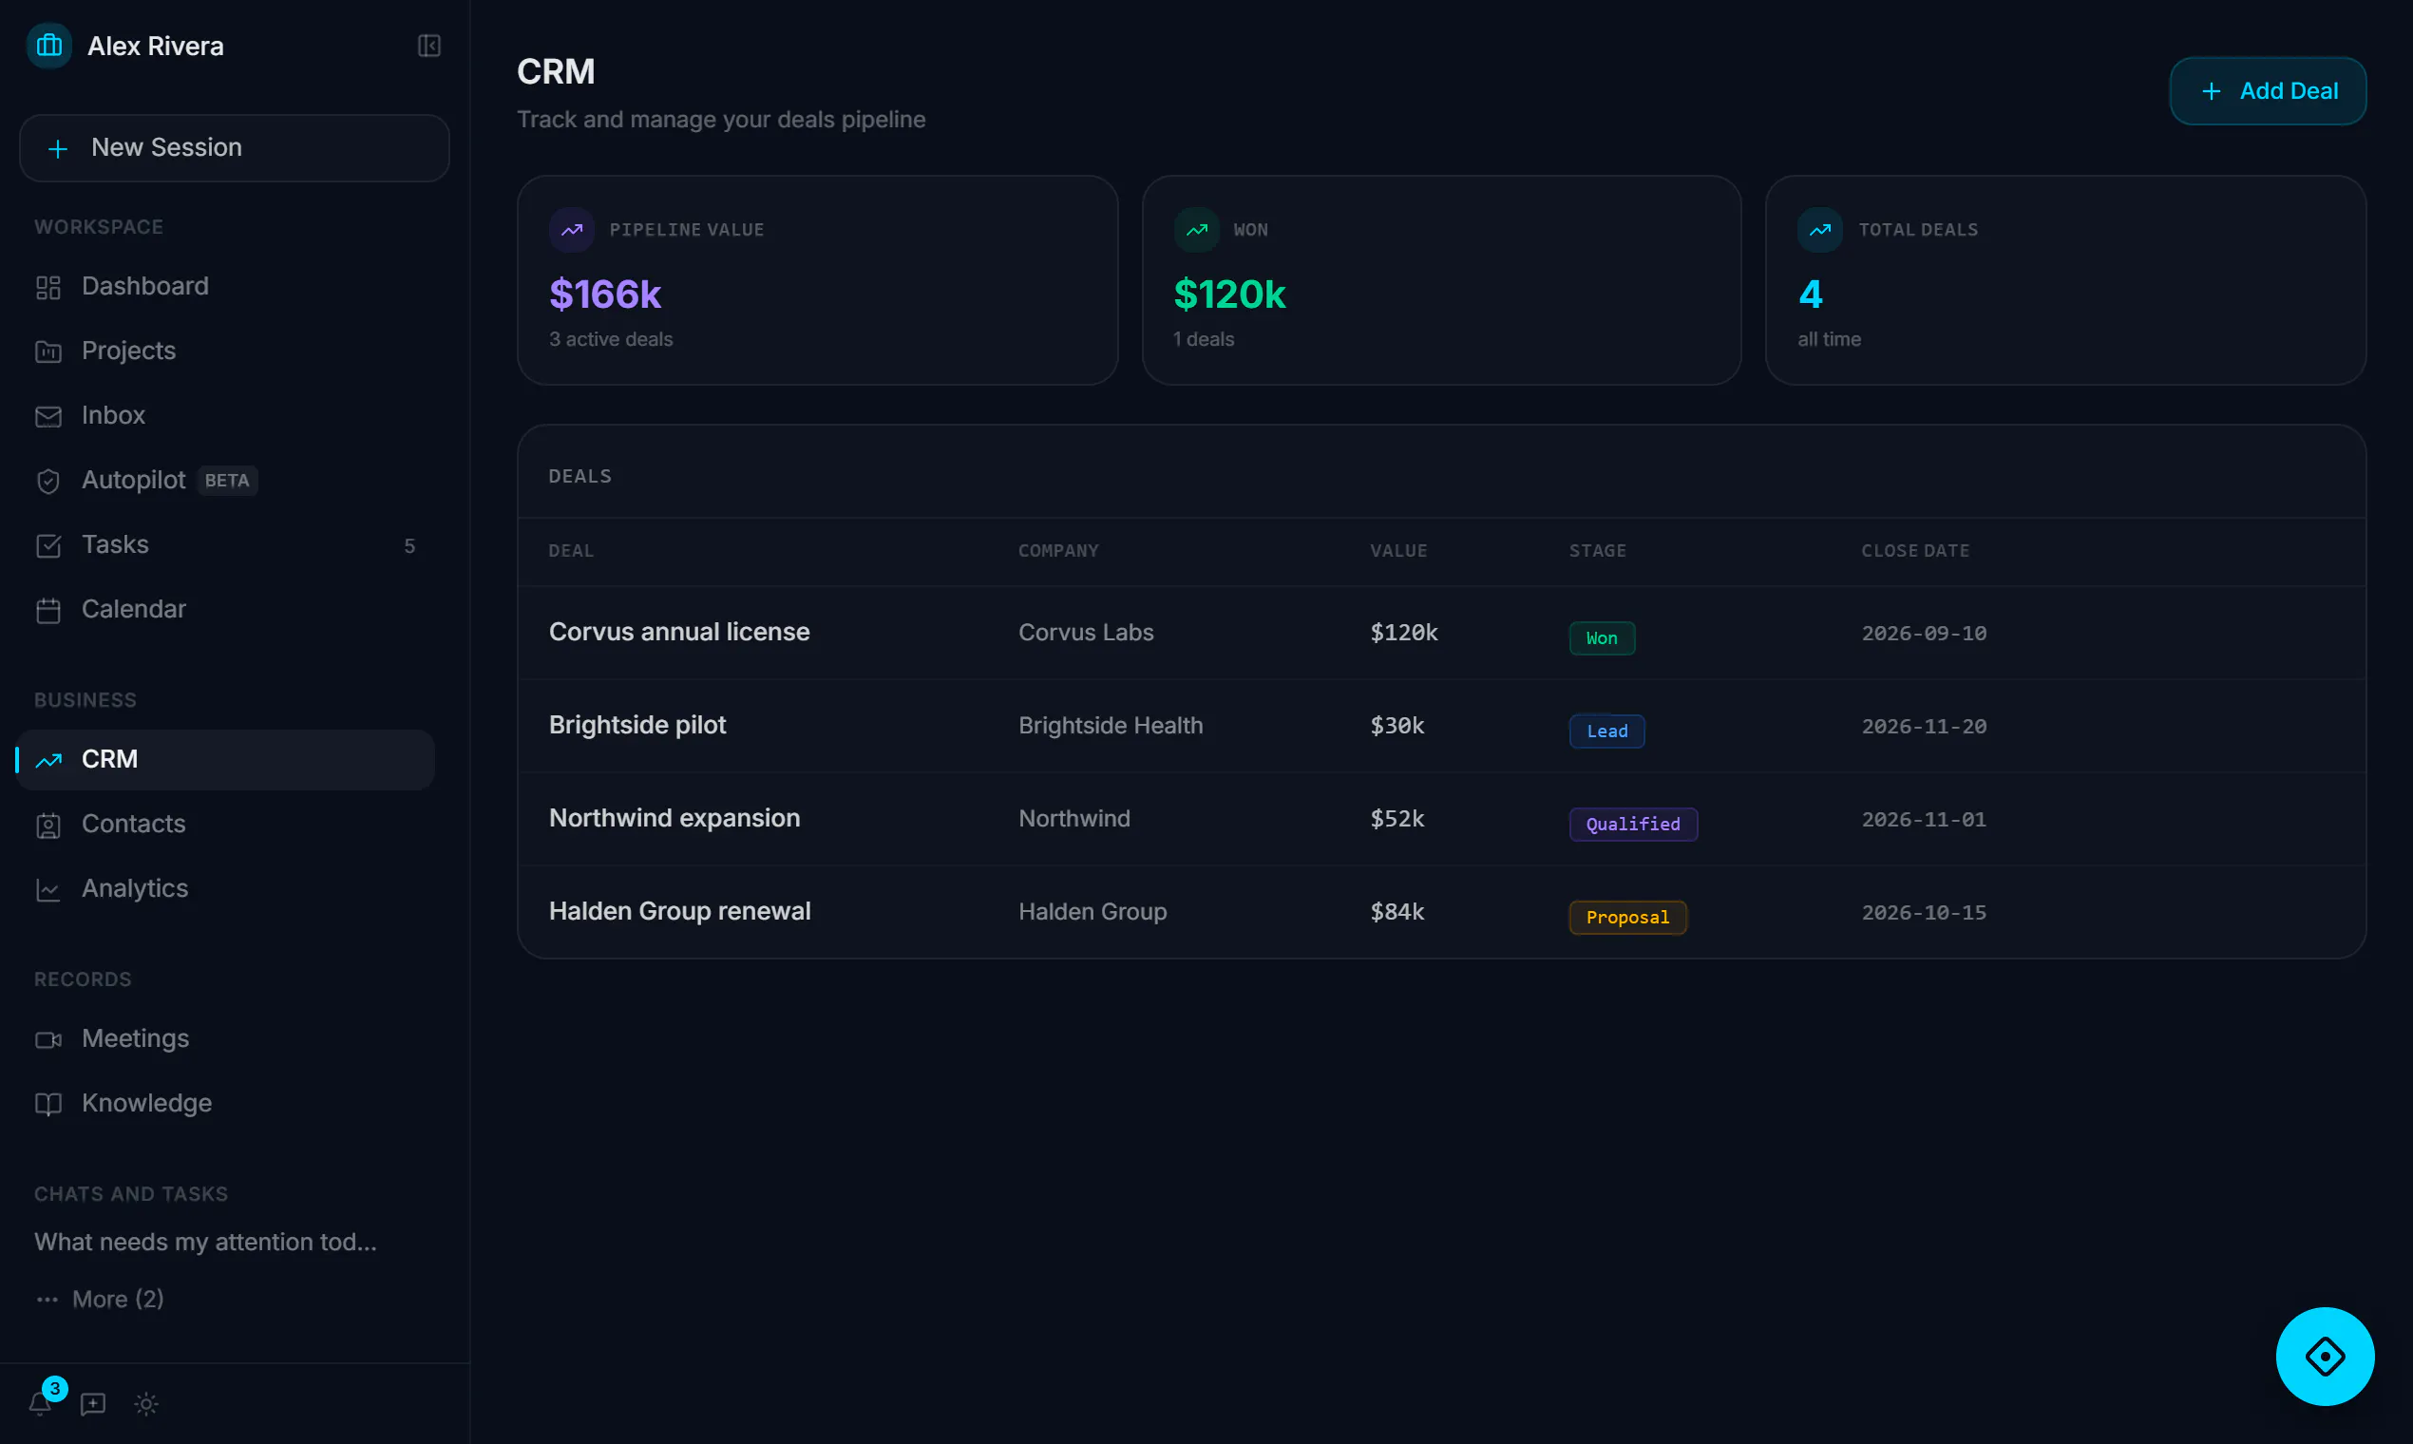Click the Tasks checkbox icon
The width and height of the screenshot is (2413, 1444).
coord(47,545)
